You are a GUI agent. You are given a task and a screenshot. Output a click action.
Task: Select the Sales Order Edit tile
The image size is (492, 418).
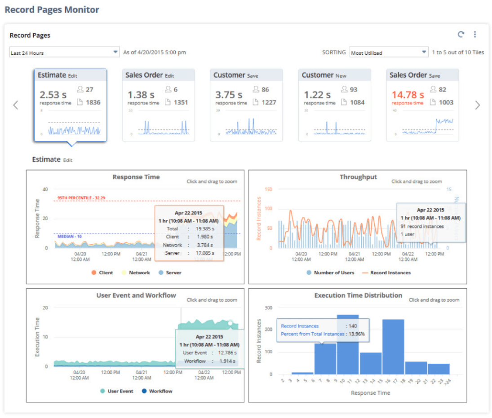pos(158,105)
